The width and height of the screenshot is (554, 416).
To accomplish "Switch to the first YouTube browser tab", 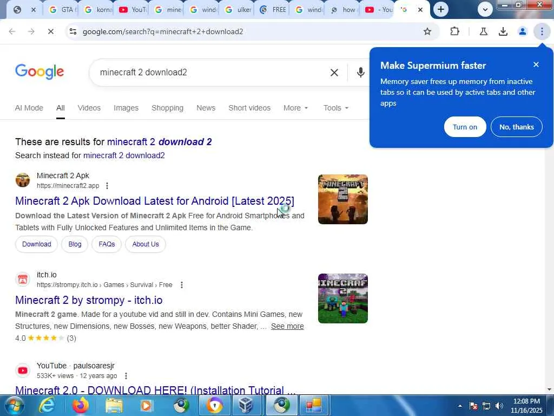I will coord(133,10).
